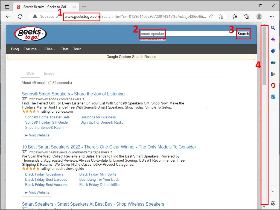Screen dimensions: 280x210
Task: Click Visit Website under the Sonos ad
Action: coord(37,135)
